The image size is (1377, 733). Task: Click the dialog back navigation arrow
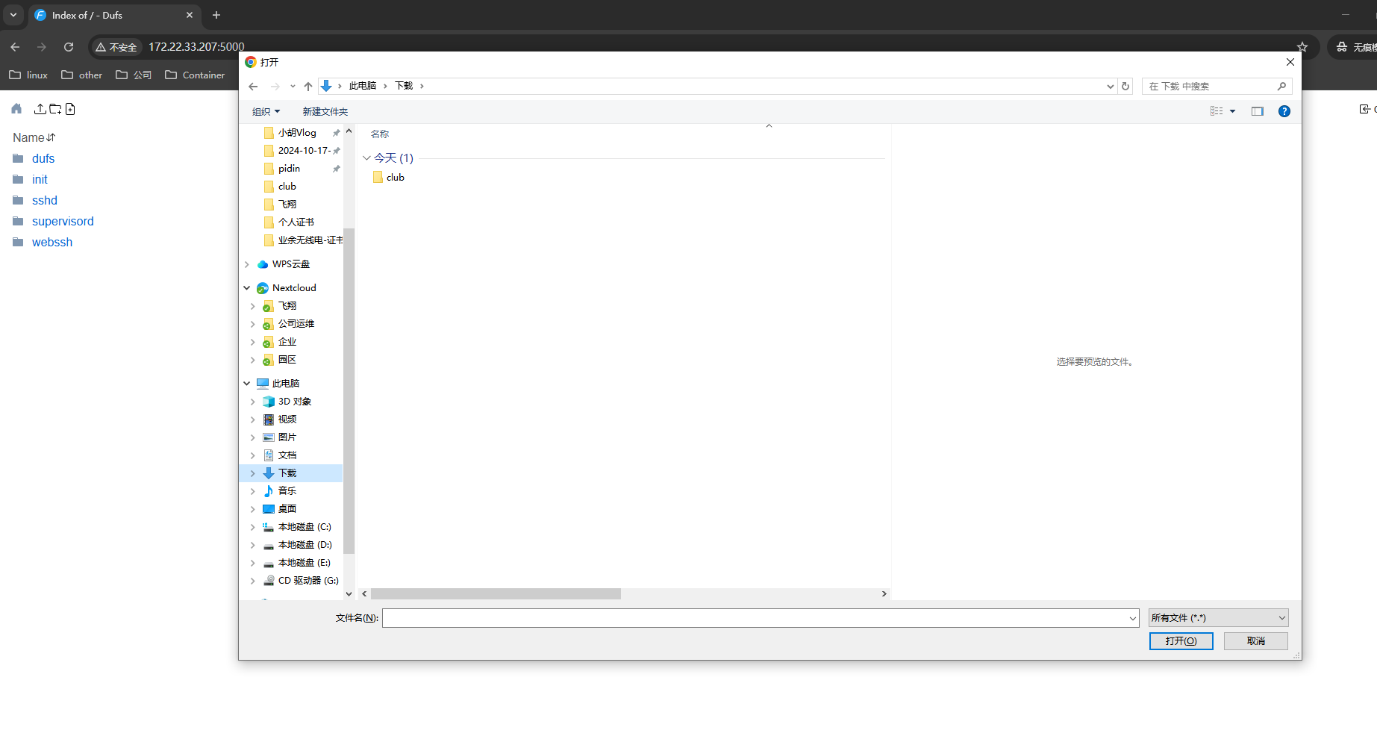(253, 87)
